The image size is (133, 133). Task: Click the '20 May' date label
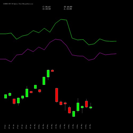point(82,126)
